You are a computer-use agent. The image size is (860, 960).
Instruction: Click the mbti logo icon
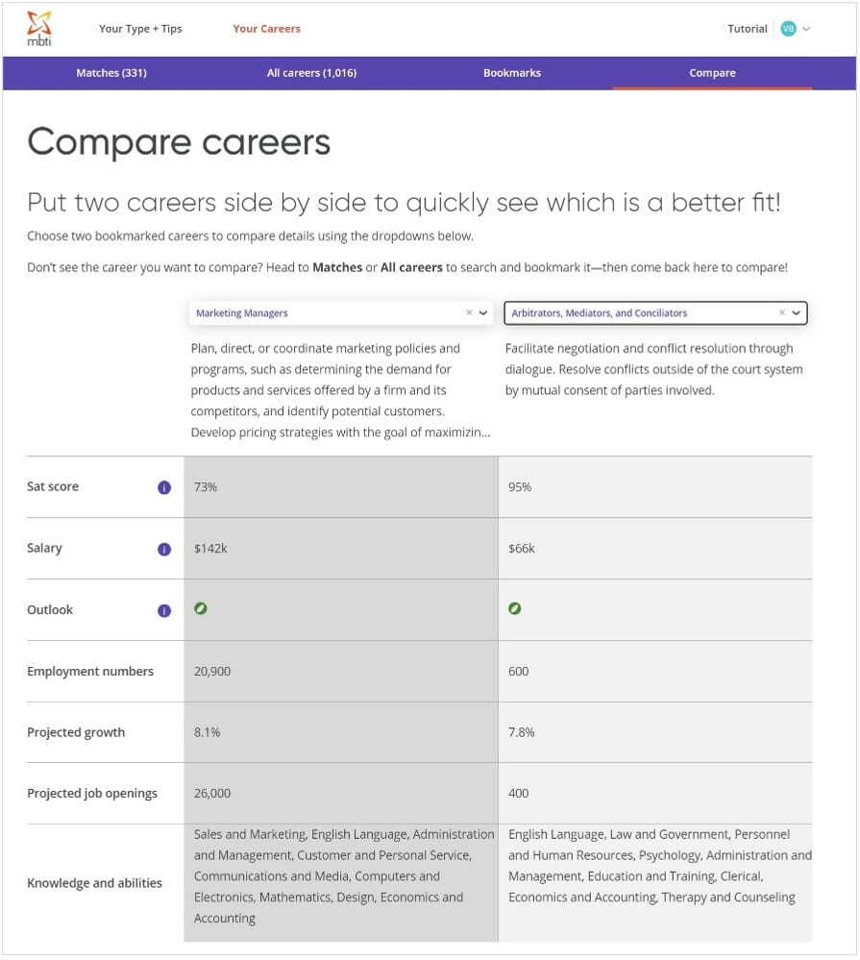coord(40,27)
